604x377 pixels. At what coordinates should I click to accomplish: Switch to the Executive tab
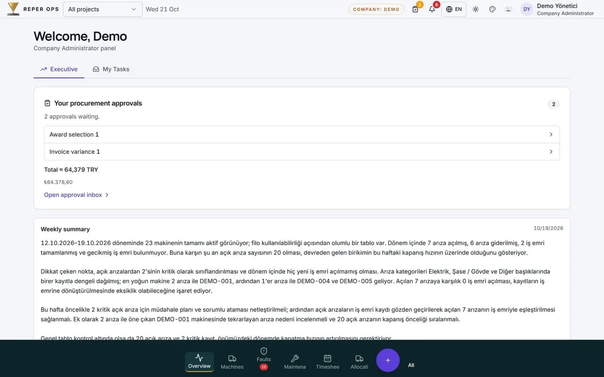click(x=59, y=69)
